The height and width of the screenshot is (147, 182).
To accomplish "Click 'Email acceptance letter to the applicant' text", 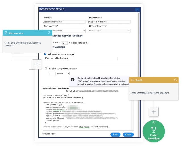I will tap(150, 93).
